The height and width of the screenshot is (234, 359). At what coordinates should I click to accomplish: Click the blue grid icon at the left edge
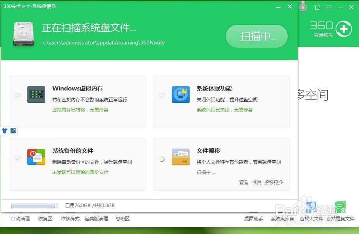pos(13,131)
